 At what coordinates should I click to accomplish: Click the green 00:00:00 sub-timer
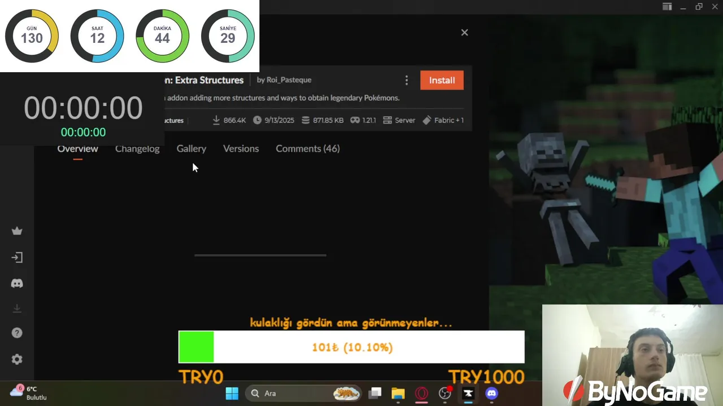(83, 133)
